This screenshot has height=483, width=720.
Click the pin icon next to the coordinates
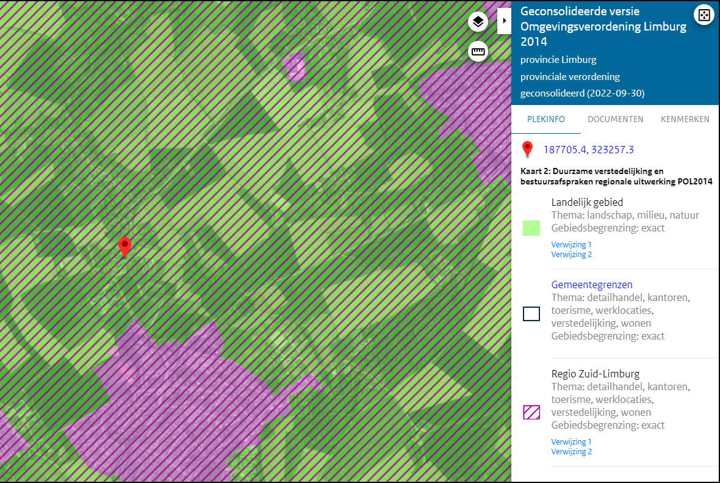tap(527, 148)
